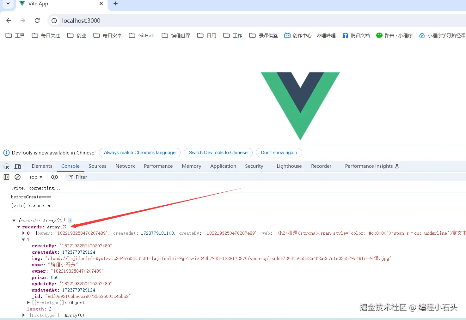Switch to the Console tab
Viewport: 466px width, 320px height.
(x=71, y=166)
